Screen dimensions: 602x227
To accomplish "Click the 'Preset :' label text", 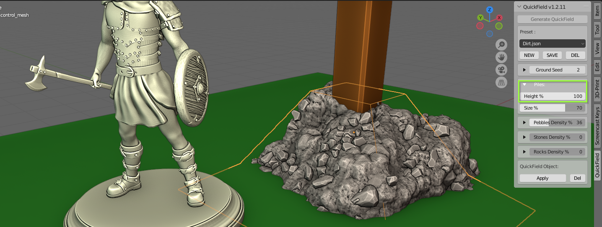I will [x=527, y=32].
